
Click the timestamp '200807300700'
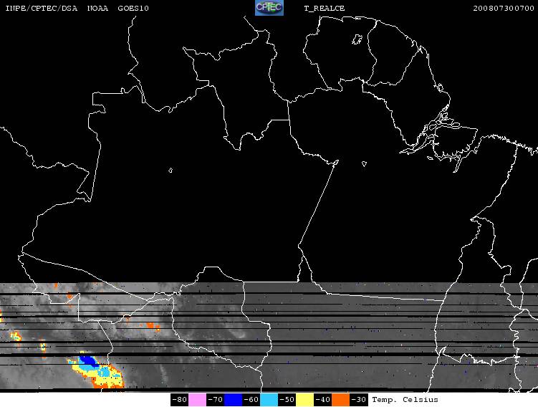pos(504,8)
